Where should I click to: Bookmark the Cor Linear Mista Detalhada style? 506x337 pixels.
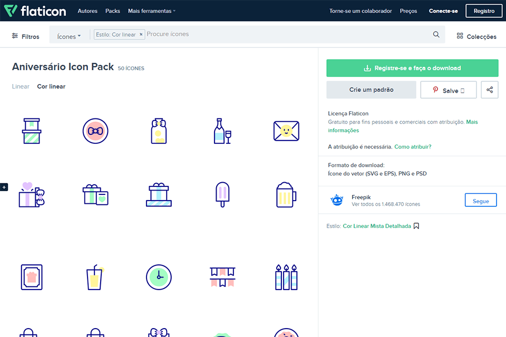click(x=416, y=225)
